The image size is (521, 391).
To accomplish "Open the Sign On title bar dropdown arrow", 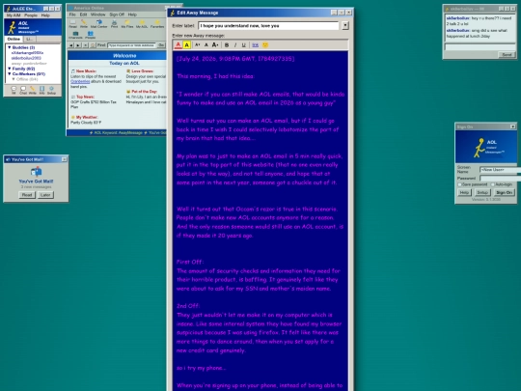I will click(x=512, y=126).
